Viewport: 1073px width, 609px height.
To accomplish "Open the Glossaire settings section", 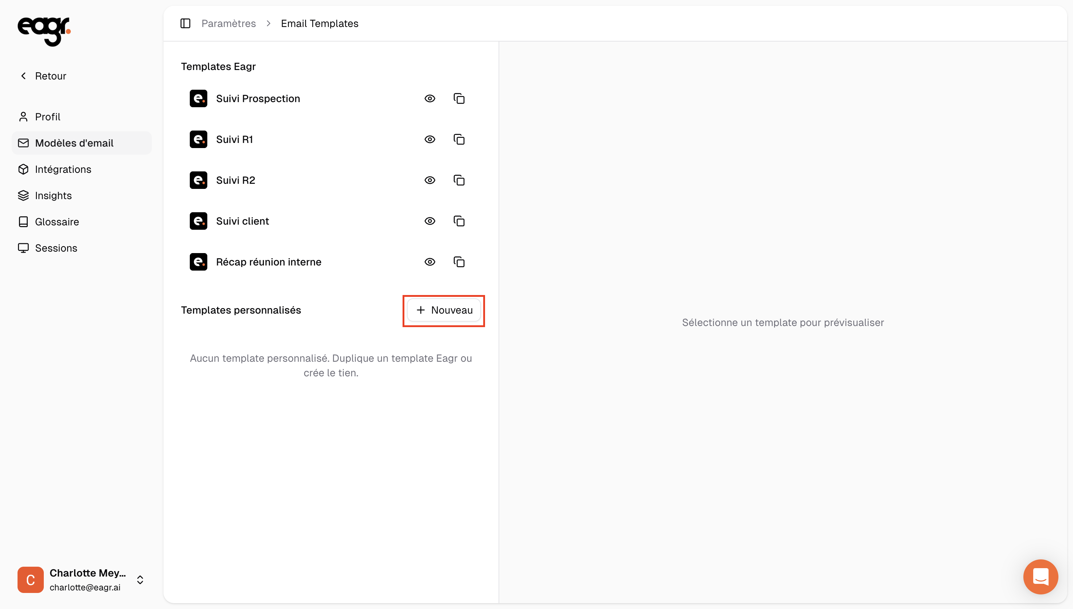I will tap(57, 222).
